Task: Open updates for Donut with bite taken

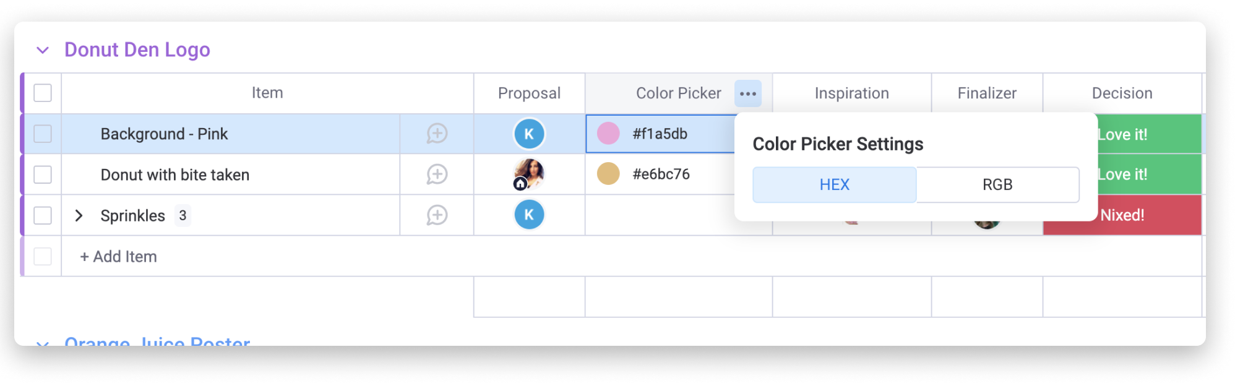Action: (437, 174)
